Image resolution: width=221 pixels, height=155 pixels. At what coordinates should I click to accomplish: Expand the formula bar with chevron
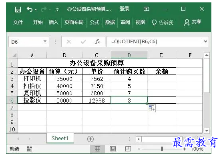(x=206, y=42)
